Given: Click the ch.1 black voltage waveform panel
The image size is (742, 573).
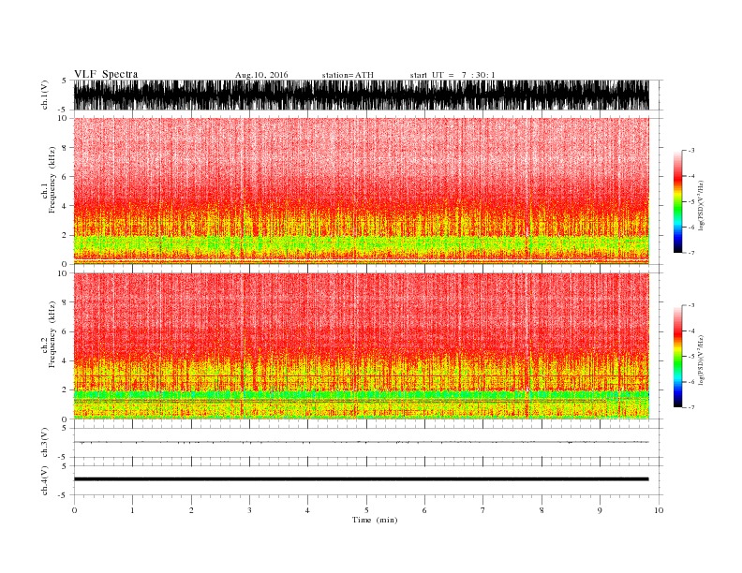Looking at the screenshot, I should (361, 95).
